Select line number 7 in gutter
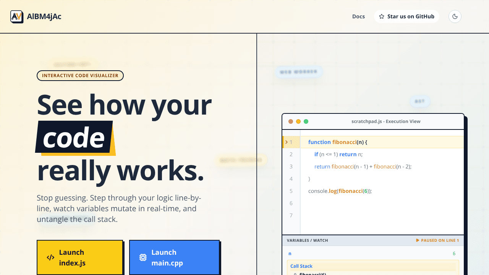Screen dimensions: 489x275 291,215
